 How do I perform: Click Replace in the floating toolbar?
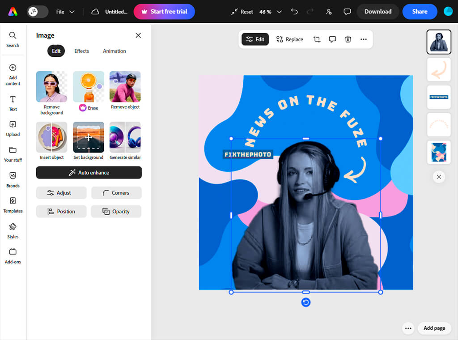click(289, 39)
